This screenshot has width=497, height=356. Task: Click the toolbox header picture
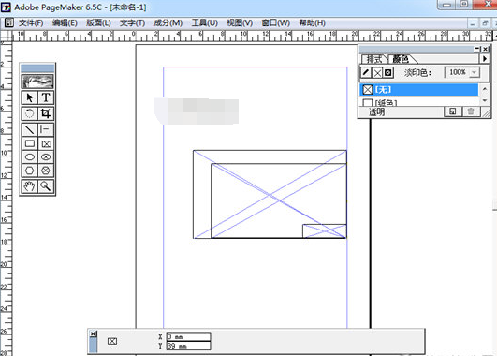point(37,82)
